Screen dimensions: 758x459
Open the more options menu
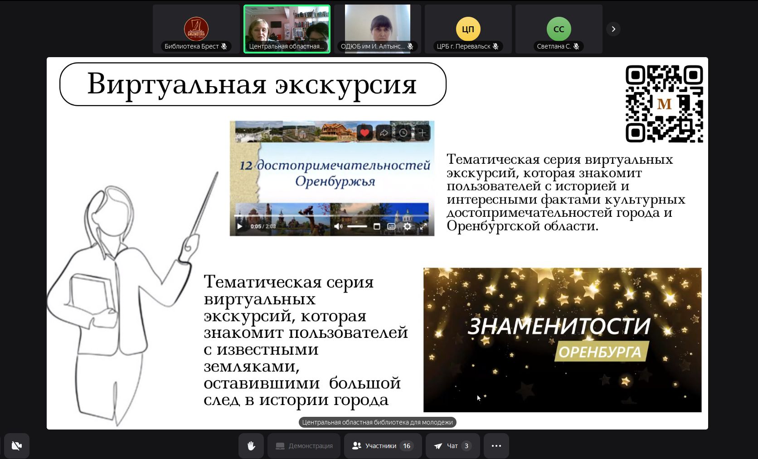pos(496,446)
